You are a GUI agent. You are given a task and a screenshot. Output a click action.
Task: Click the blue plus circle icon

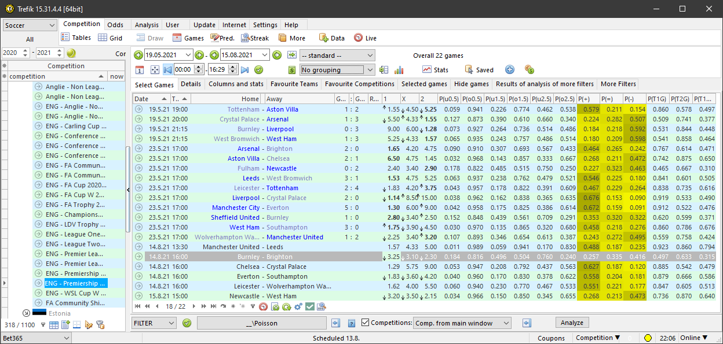pyautogui.click(x=510, y=69)
